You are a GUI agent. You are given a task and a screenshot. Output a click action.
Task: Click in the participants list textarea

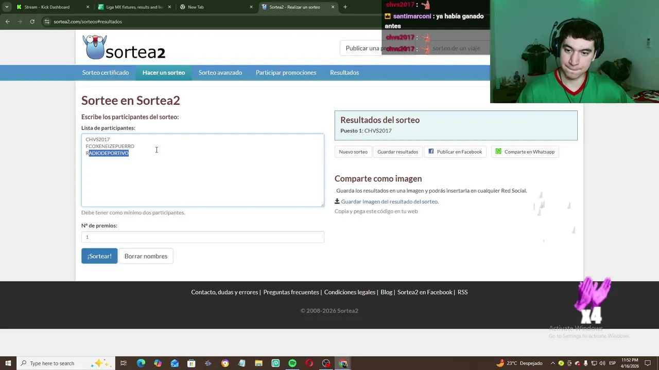[x=203, y=170]
